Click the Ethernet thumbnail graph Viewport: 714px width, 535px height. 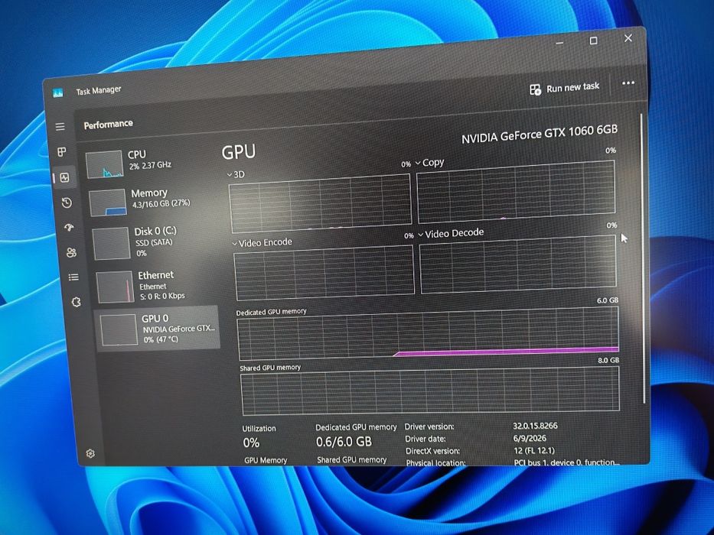pos(116,287)
